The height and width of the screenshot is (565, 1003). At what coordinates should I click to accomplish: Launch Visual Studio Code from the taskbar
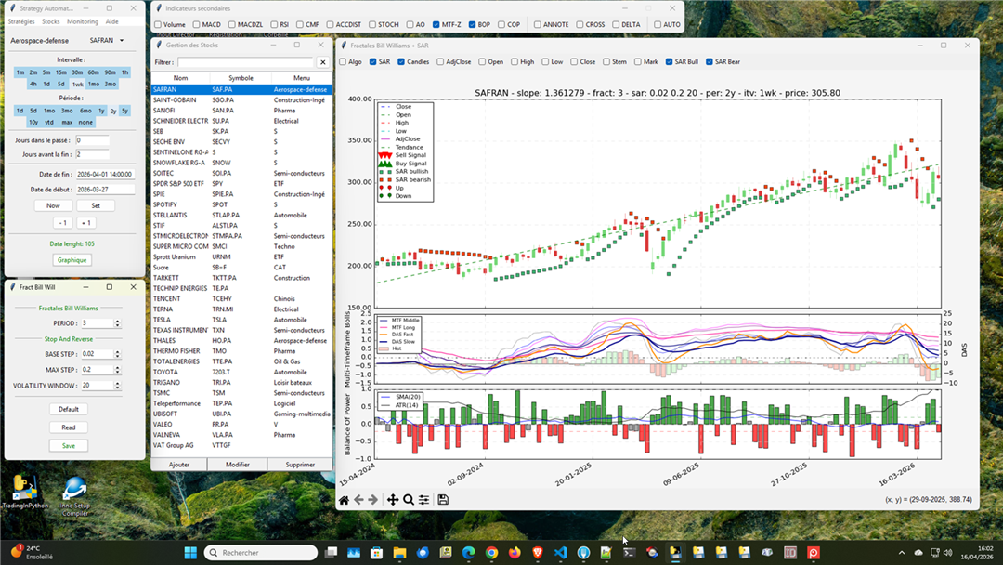[560, 553]
